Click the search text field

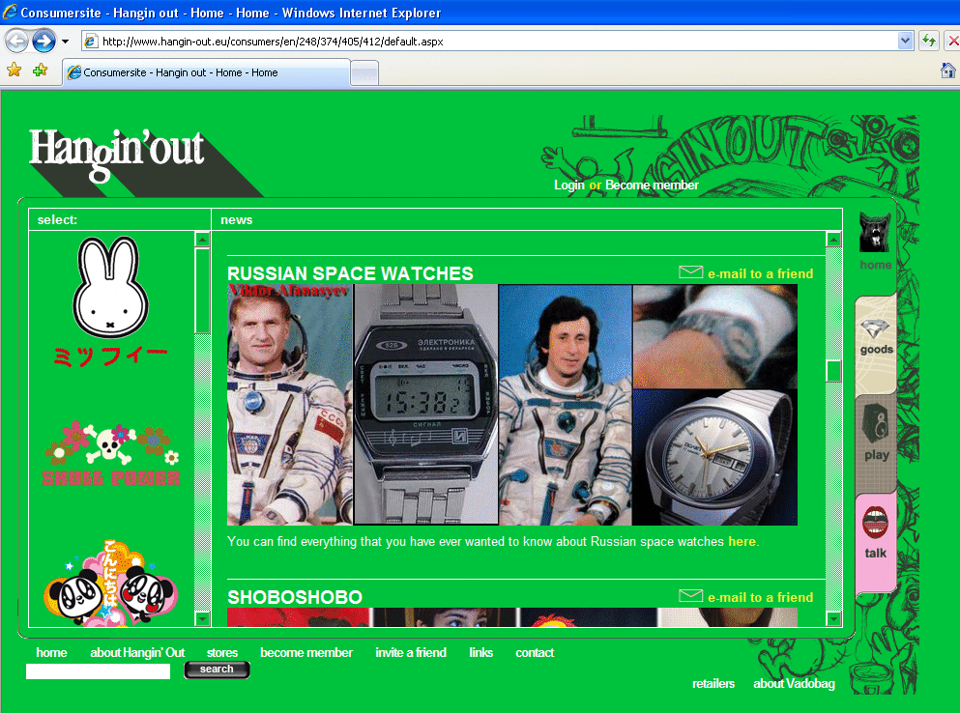[98, 671]
